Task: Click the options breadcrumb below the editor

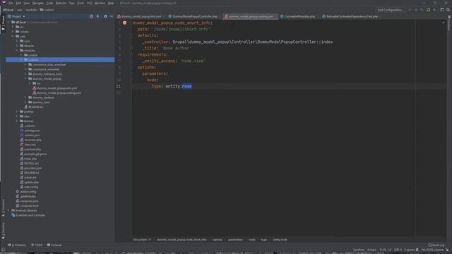Action: [x=218, y=240]
